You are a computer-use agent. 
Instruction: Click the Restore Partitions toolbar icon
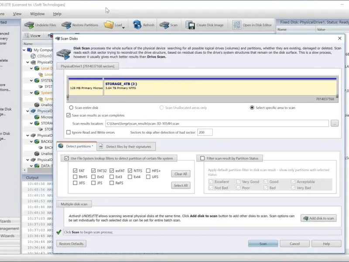coord(66,25)
